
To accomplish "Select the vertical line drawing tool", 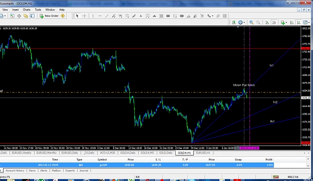I will tap(93, 16).
